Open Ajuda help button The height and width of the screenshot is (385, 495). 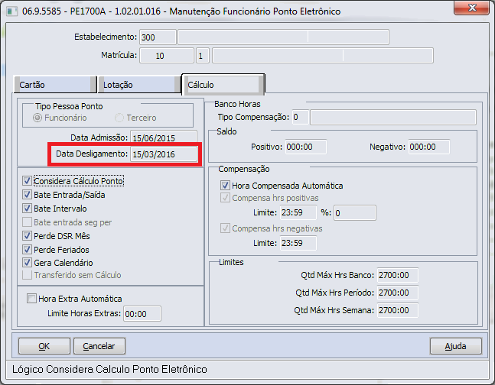(x=455, y=346)
